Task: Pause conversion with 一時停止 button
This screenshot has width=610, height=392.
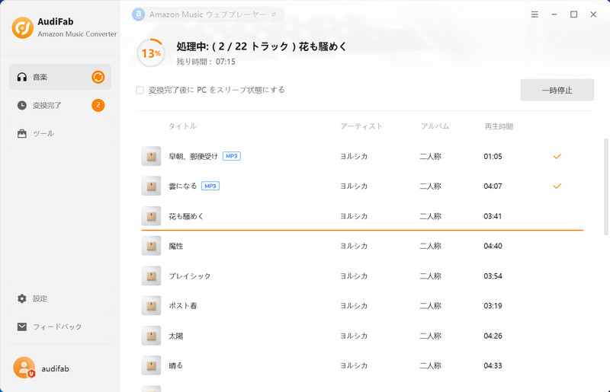Action: pyautogui.click(x=557, y=90)
